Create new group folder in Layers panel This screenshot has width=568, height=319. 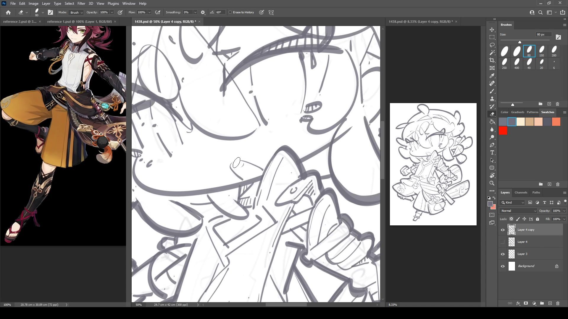542,303
